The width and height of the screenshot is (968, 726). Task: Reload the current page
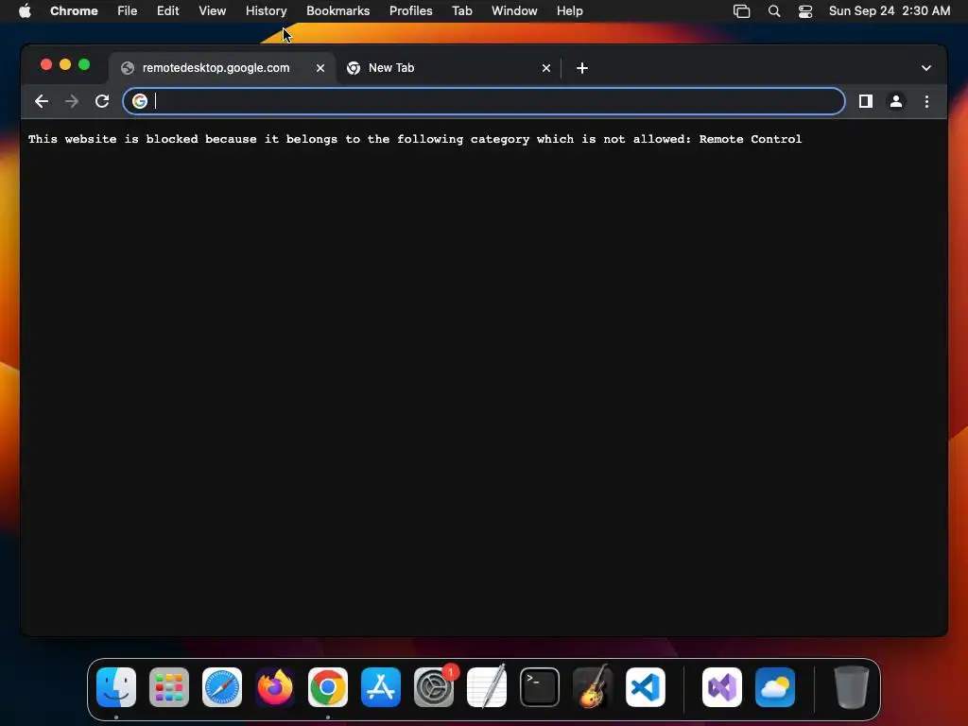click(102, 101)
